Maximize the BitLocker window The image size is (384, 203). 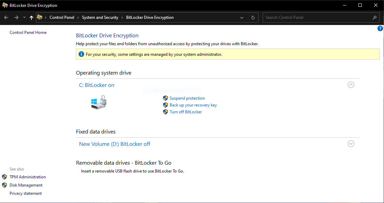pos(360,5)
